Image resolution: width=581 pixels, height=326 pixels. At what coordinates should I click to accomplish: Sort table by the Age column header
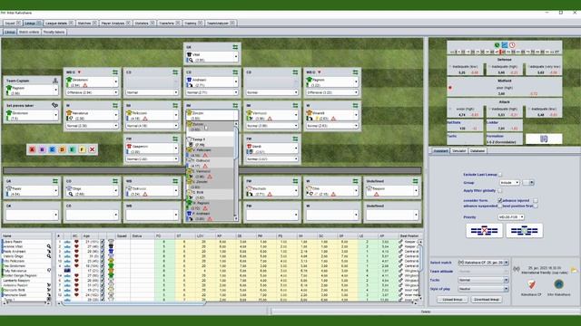(91, 235)
